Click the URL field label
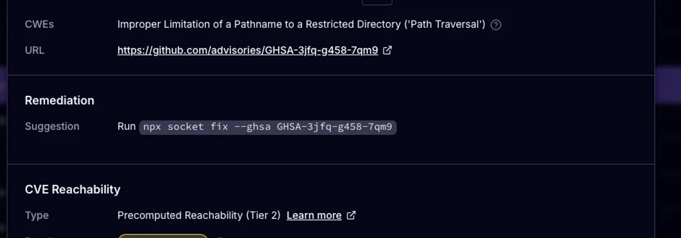This screenshot has width=681, height=238. tap(34, 50)
